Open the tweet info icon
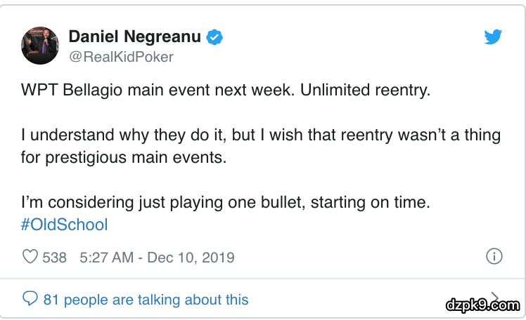526x320 pixels. 494,257
